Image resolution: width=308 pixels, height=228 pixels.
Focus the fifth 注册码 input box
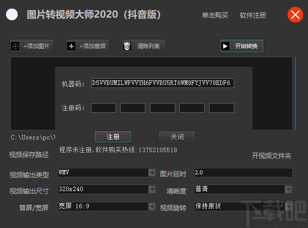[222, 108]
